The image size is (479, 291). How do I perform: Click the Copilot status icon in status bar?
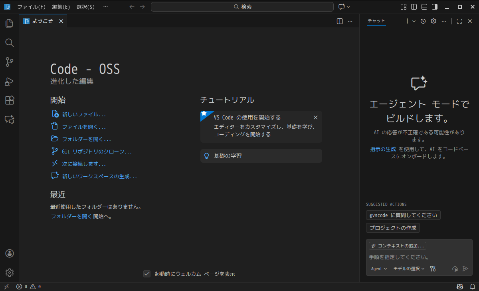[x=460, y=287]
